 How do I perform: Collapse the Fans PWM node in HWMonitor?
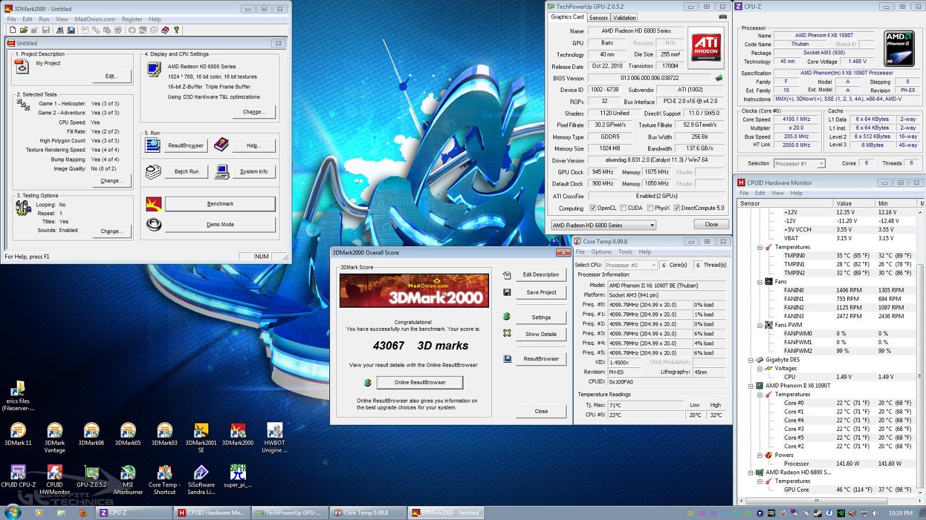coord(760,325)
